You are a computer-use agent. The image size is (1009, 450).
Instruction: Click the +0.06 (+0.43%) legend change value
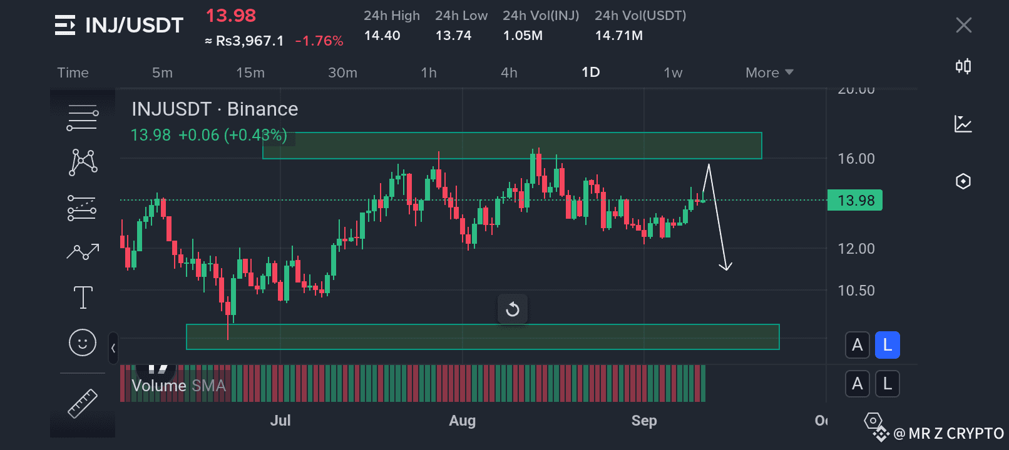(x=233, y=135)
